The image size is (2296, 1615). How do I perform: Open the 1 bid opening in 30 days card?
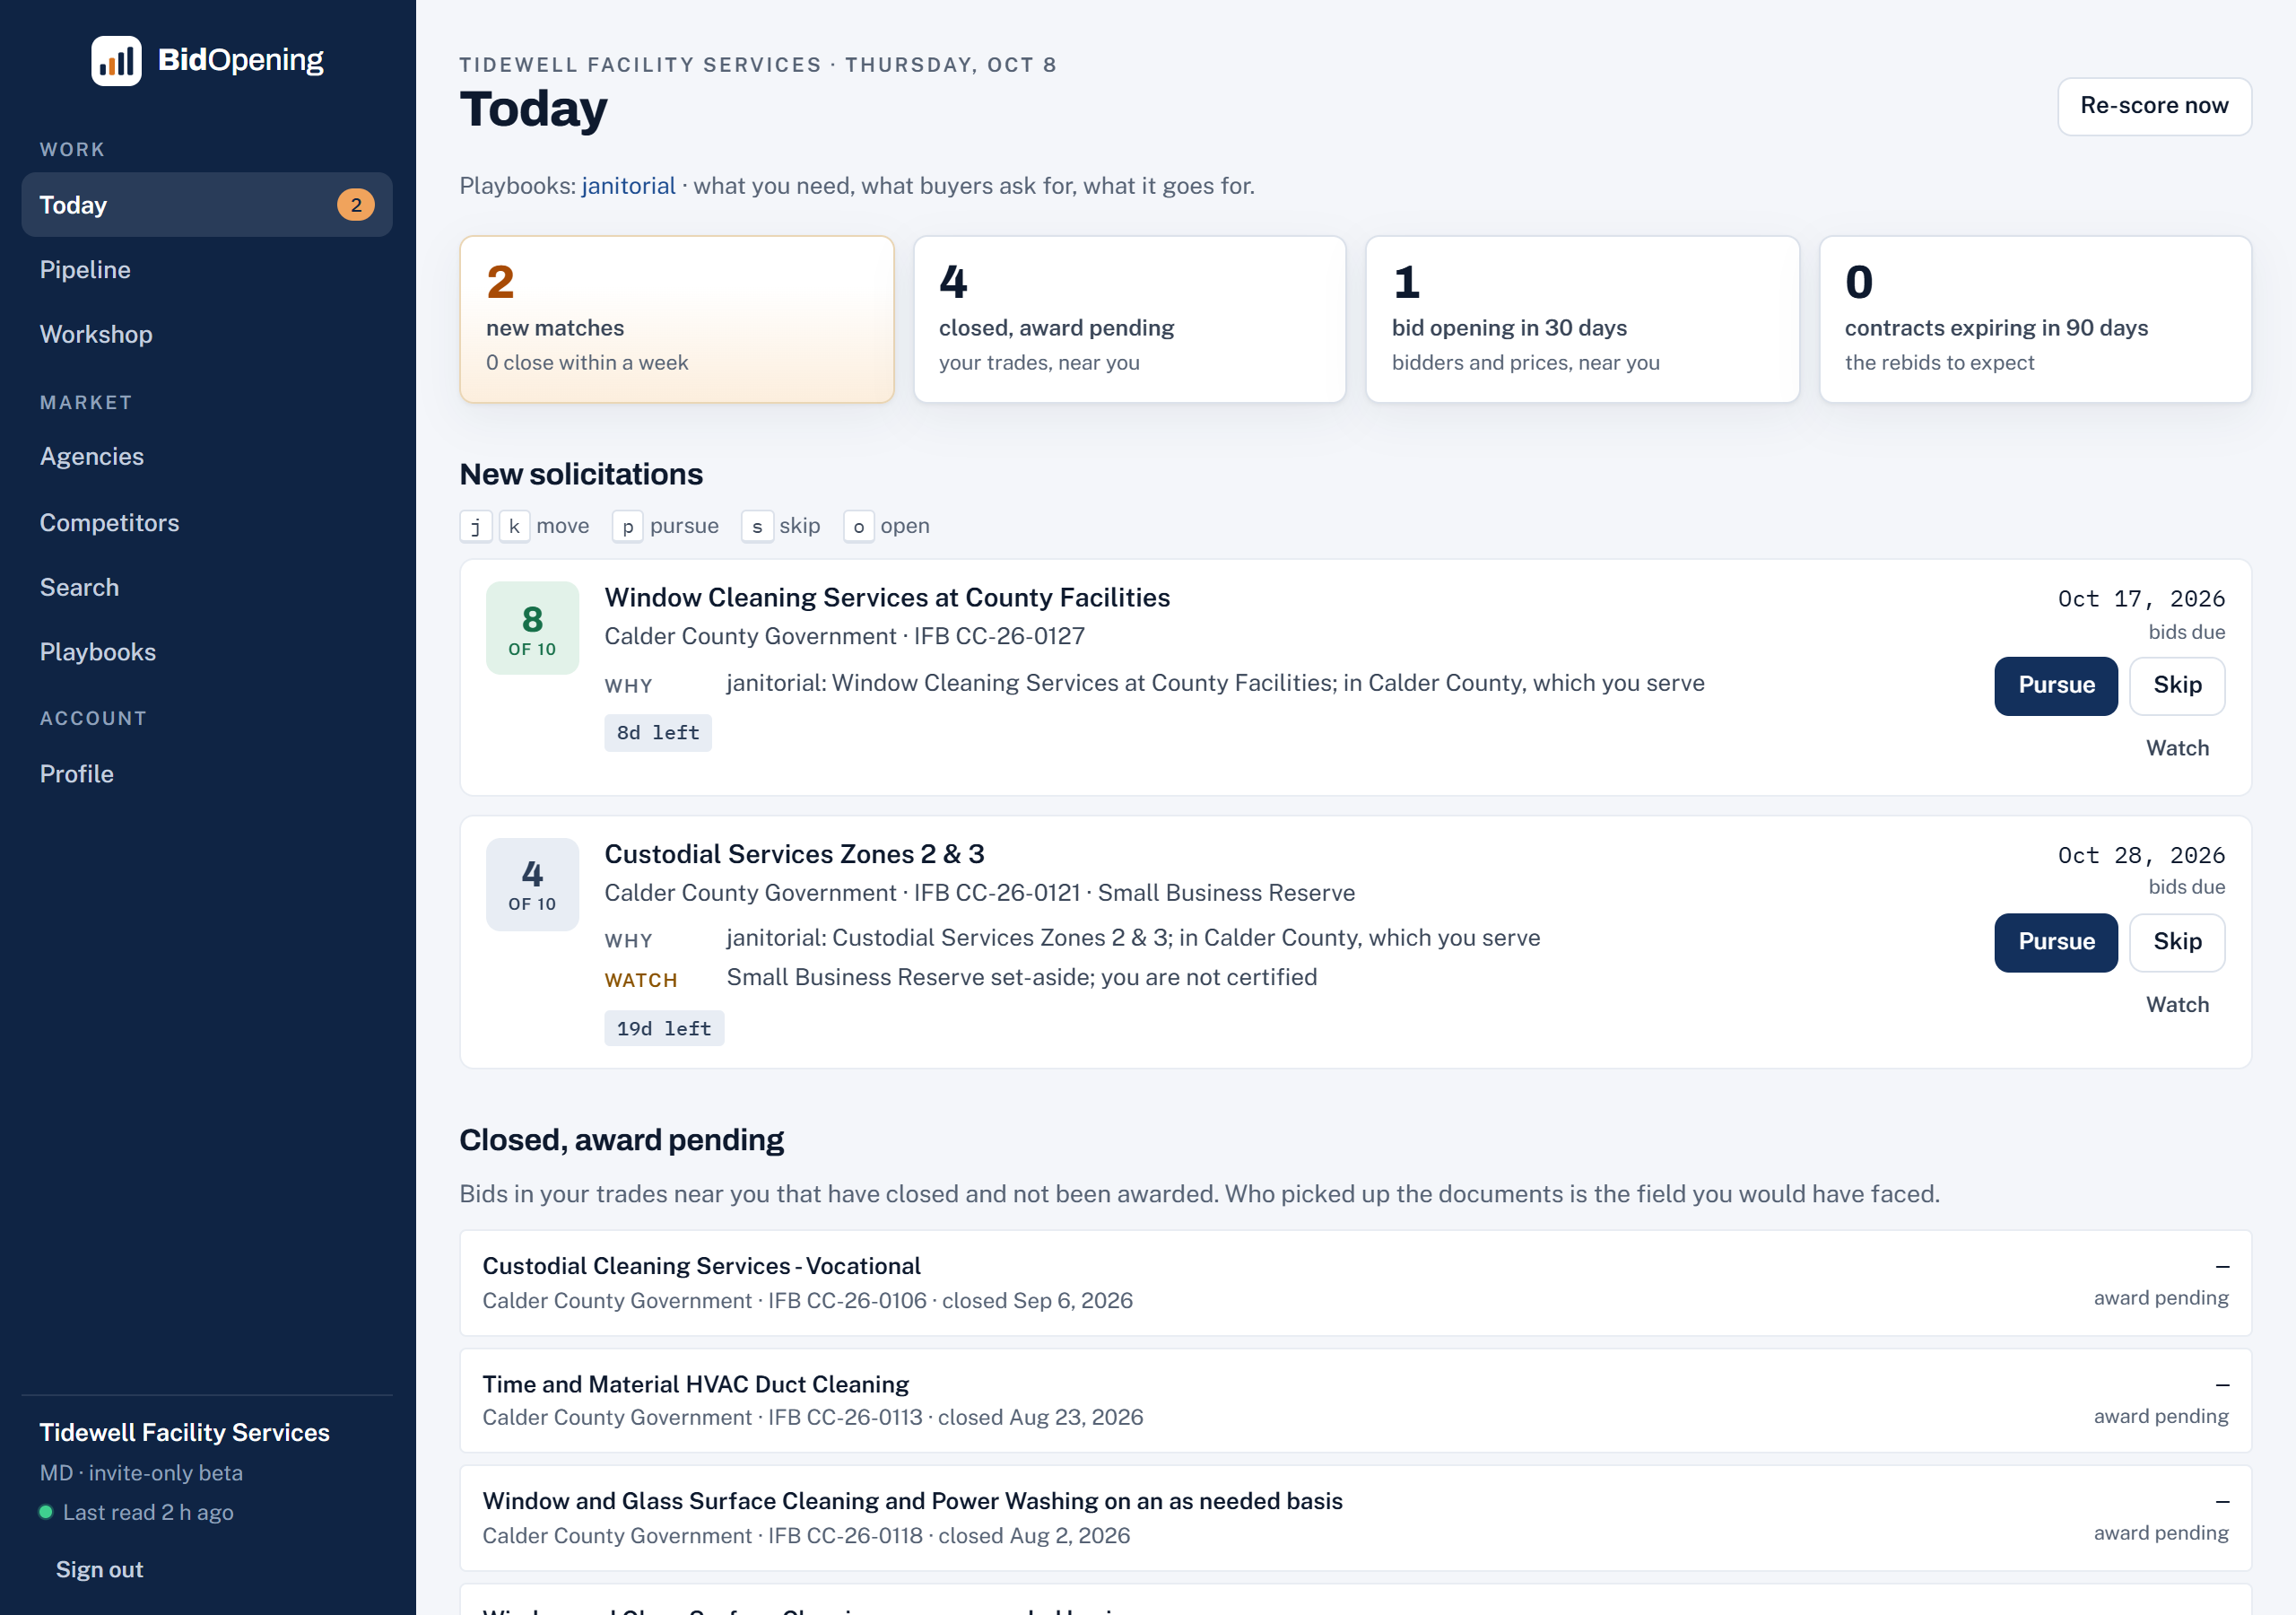pyautogui.click(x=1582, y=319)
